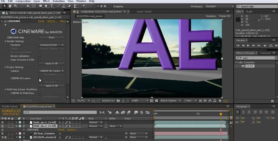Hide layer 2 with its eye icon
The image size is (278, 141).
pos(3,126)
